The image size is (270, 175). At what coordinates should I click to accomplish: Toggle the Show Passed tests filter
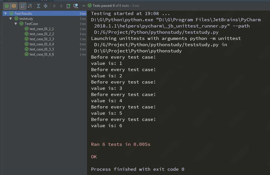tap(7, 6)
